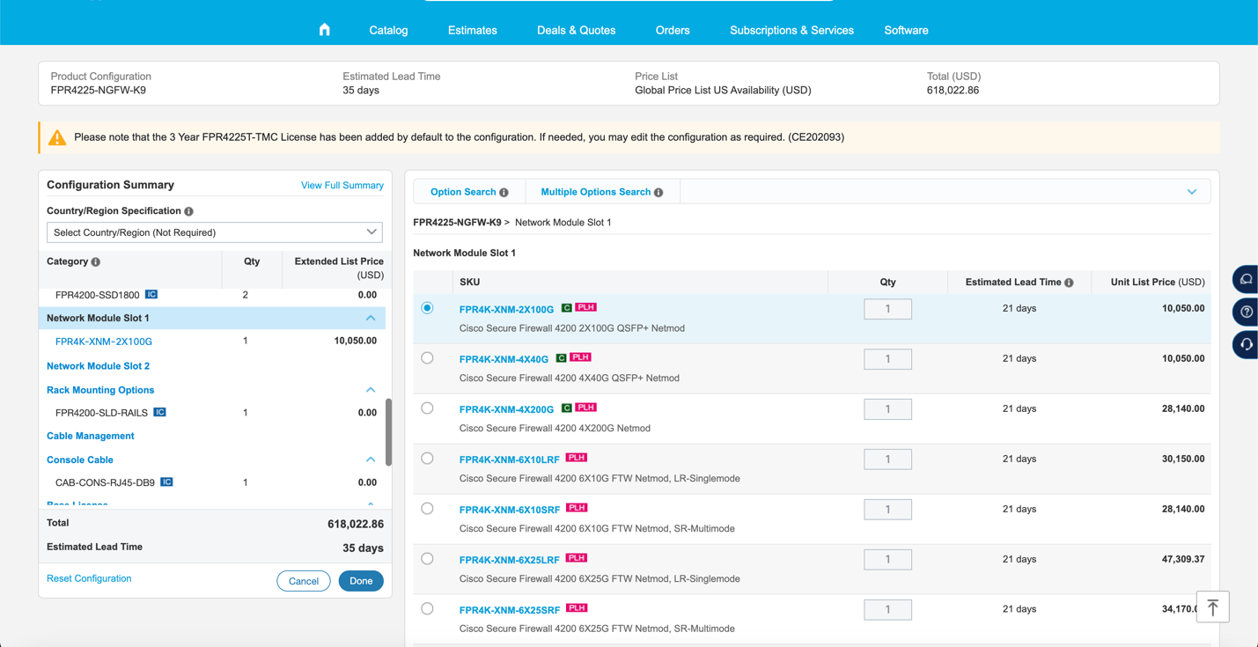Go to the Home icon
The image size is (1258, 647).
pos(324,30)
